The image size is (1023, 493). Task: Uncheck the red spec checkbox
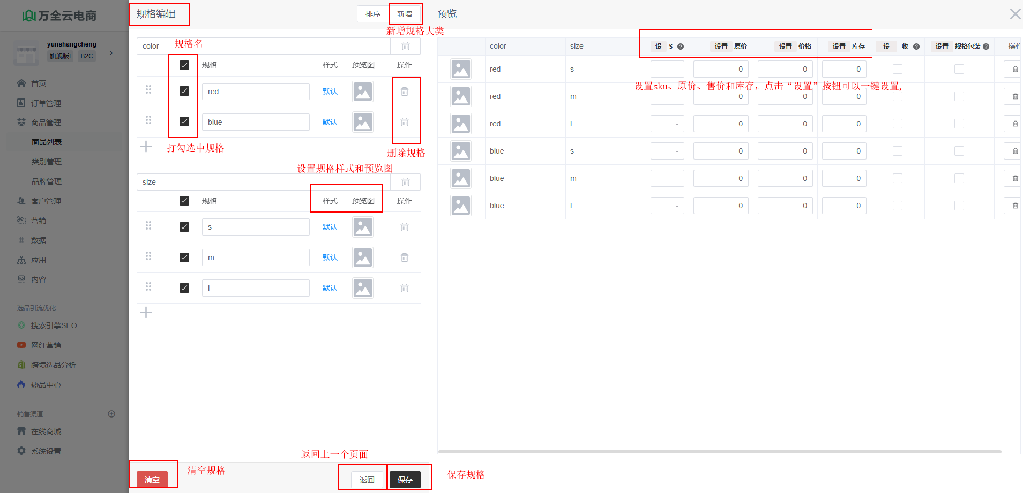coord(184,91)
